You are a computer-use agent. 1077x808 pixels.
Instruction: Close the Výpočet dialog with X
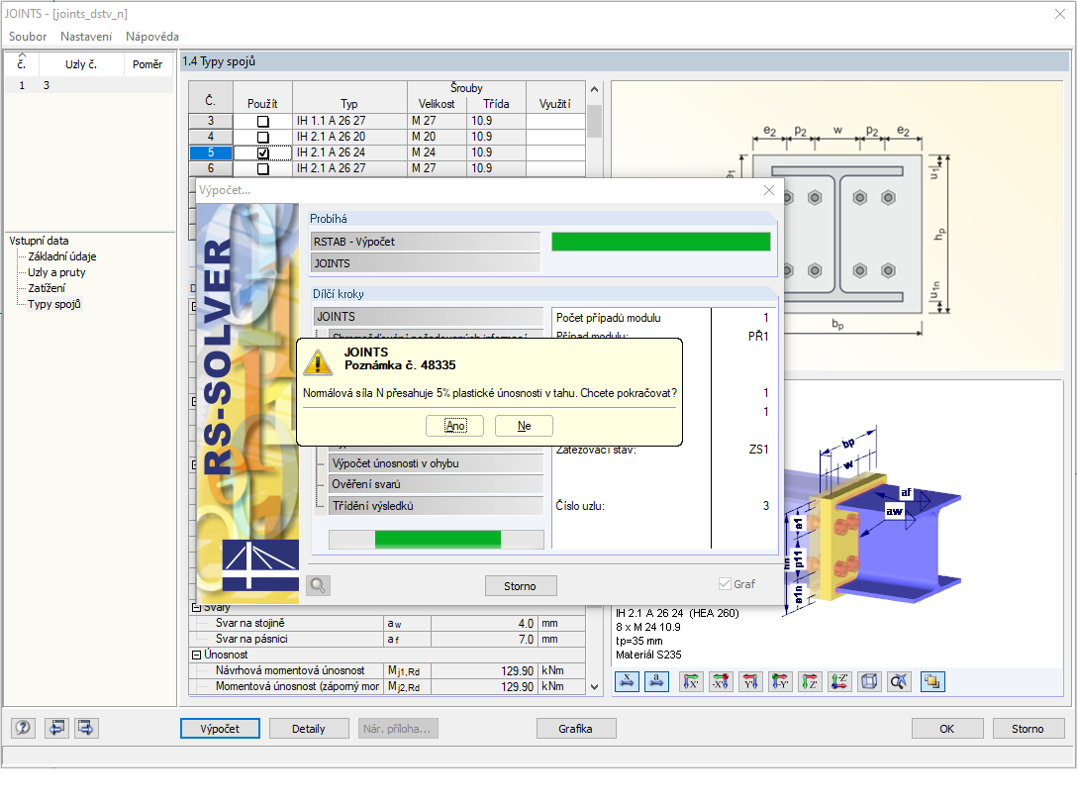click(768, 190)
